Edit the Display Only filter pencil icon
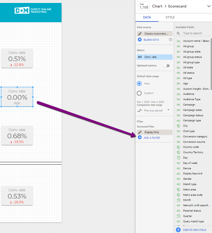The width and height of the screenshot is (212, 233). click(140, 132)
